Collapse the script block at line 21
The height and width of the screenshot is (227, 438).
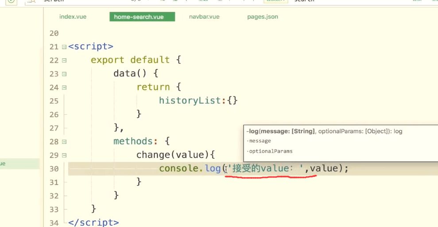64,47
